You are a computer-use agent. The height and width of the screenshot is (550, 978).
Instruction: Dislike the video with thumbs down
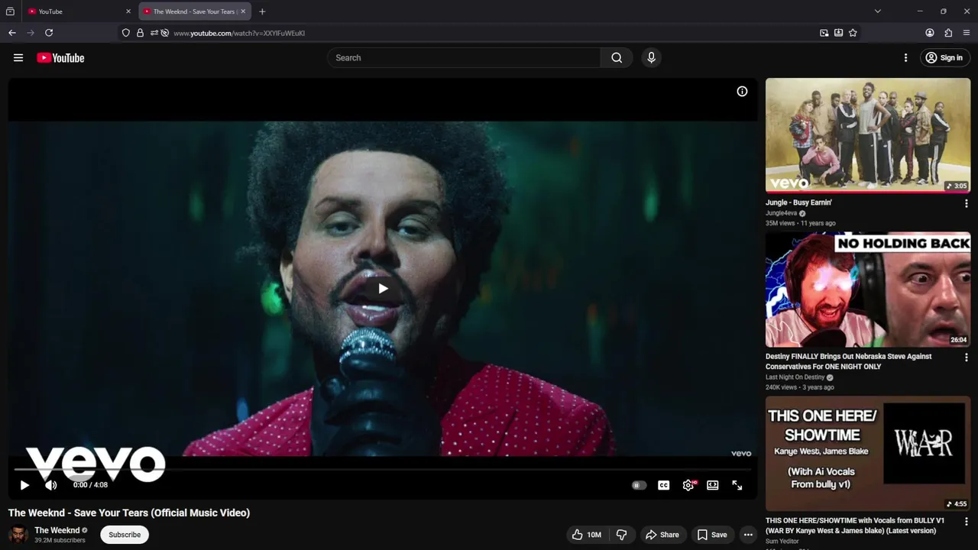(622, 535)
